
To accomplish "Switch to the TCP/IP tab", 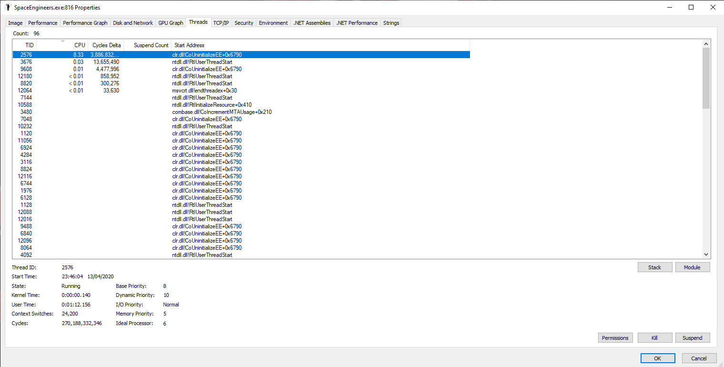I will pos(221,23).
